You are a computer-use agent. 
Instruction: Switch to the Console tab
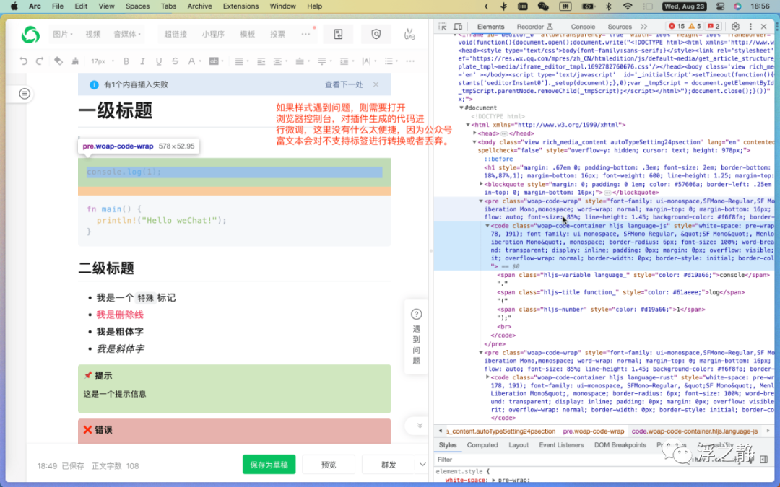coord(583,27)
